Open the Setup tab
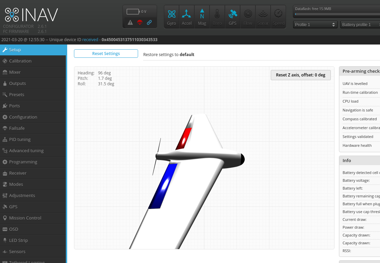380x263 pixels. 33,50
